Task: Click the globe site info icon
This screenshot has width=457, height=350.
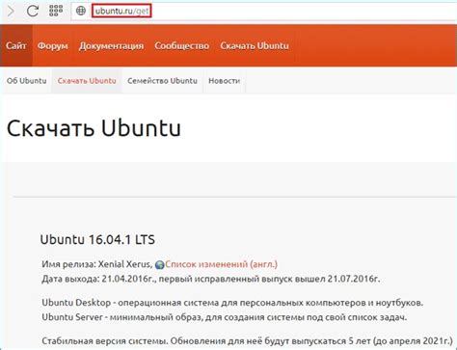Action: point(81,11)
